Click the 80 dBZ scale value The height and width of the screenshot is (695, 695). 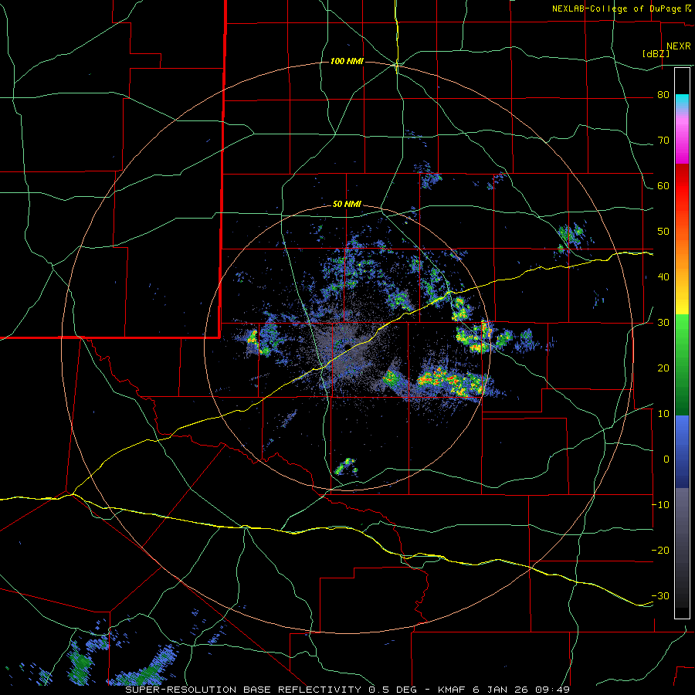point(663,95)
